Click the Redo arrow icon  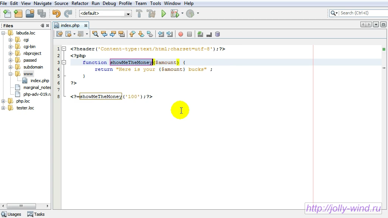[x=68, y=13]
